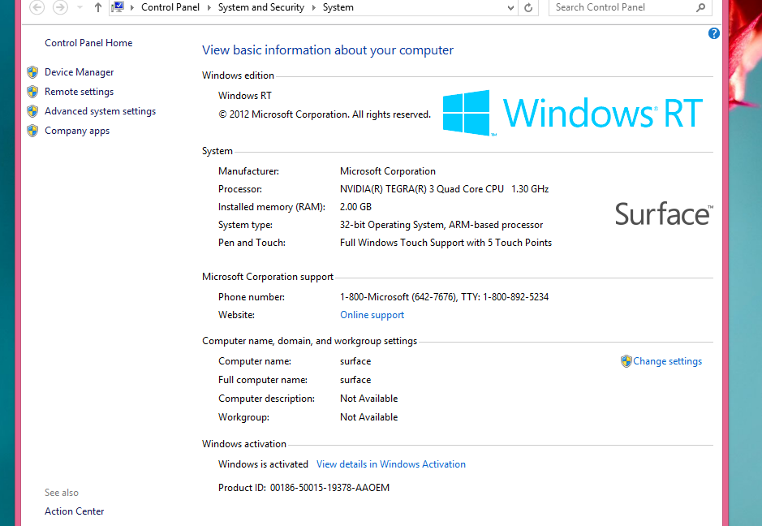Screen dimensions: 762x526
Task: Go up one level with Up arrow
Action: point(98,7)
